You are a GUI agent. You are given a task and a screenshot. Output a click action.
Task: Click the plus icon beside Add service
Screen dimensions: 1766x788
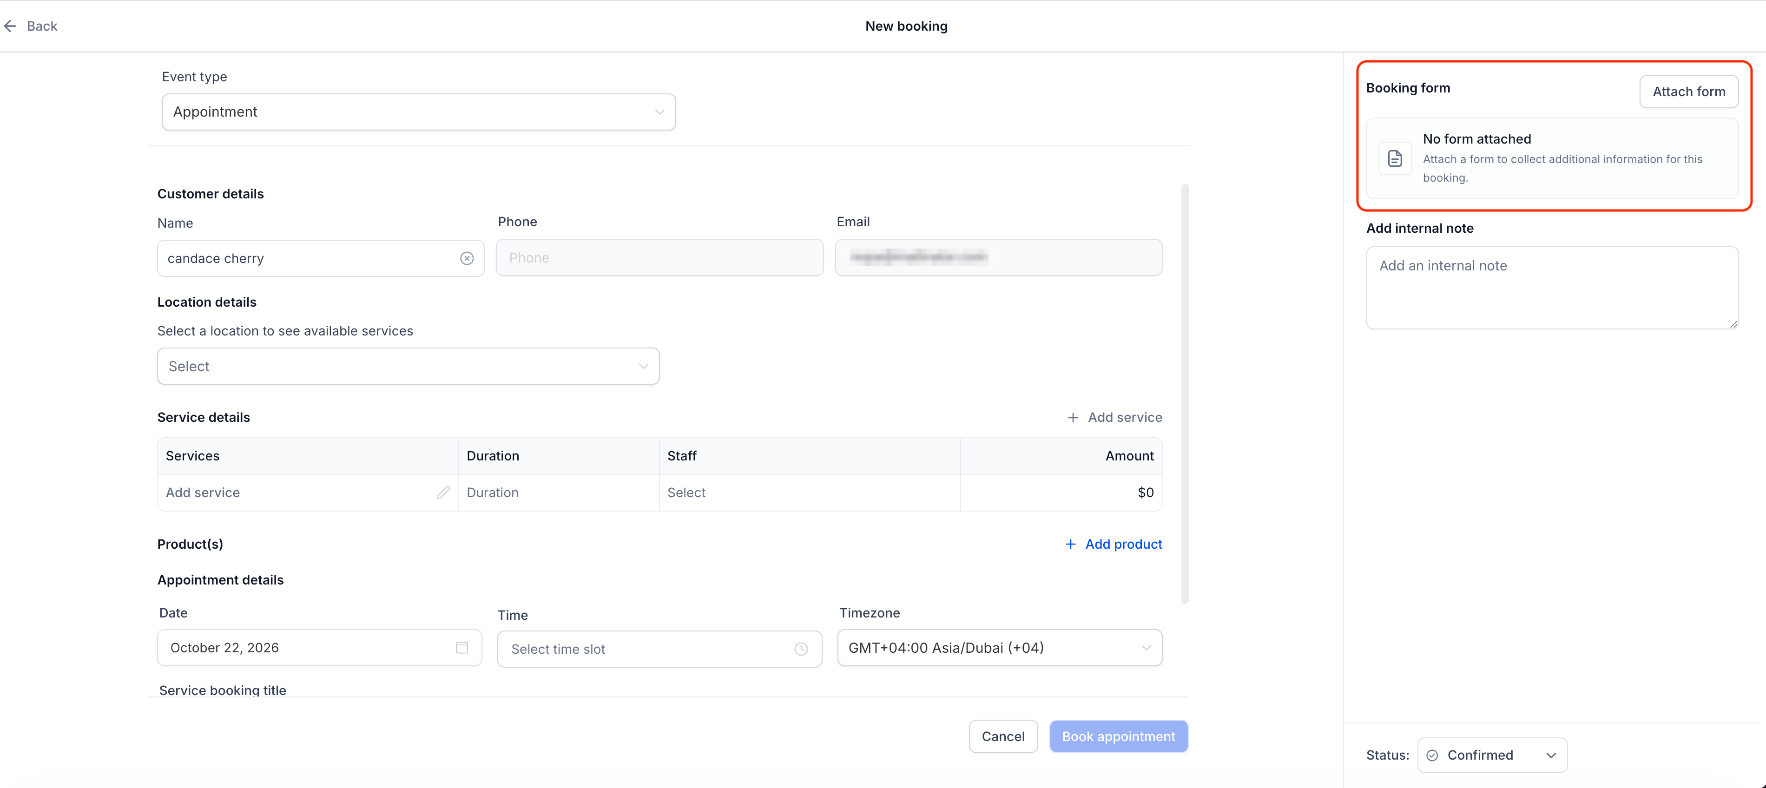[1073, 417]
